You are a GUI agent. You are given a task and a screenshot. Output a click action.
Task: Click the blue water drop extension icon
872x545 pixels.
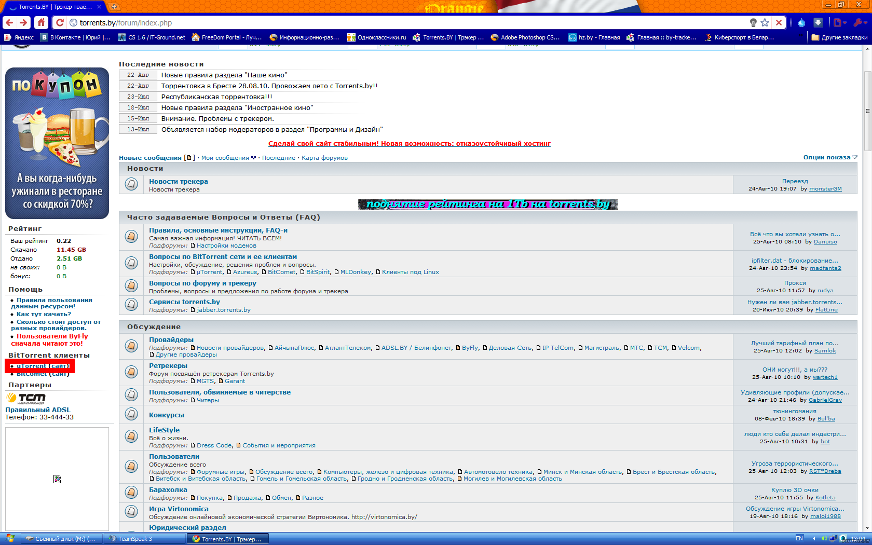801,23
